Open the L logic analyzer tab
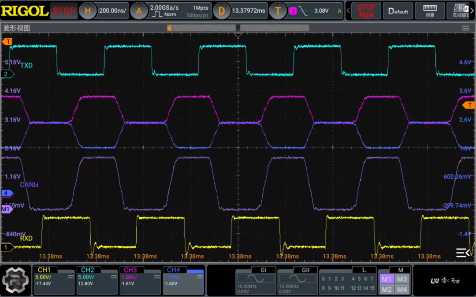The image size is (476, 297). (x=364, y=270)
